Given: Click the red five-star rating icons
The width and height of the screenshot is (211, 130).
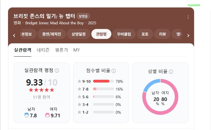Looking at the screenshot, I should tap(42, 90).
